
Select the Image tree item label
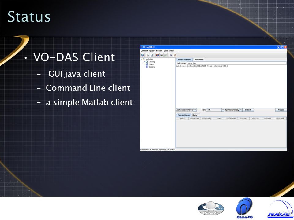click(151, 64)
